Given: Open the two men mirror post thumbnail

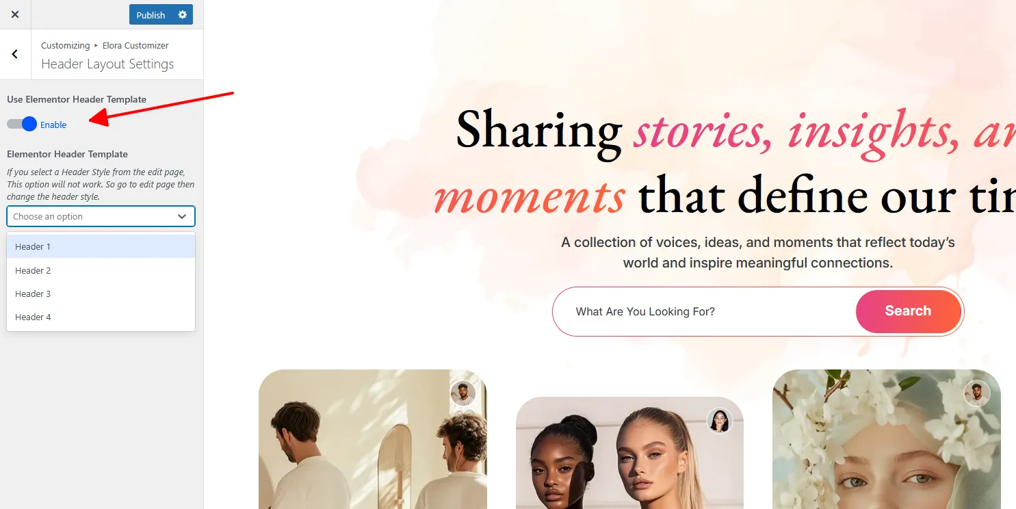Looking at the screenshot, I should [x=373, y=439].
